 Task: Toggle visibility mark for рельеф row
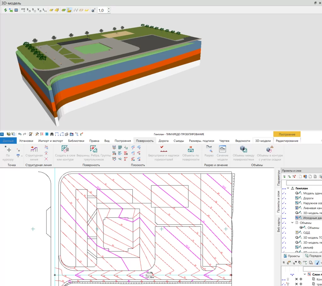tap(284, 247)
